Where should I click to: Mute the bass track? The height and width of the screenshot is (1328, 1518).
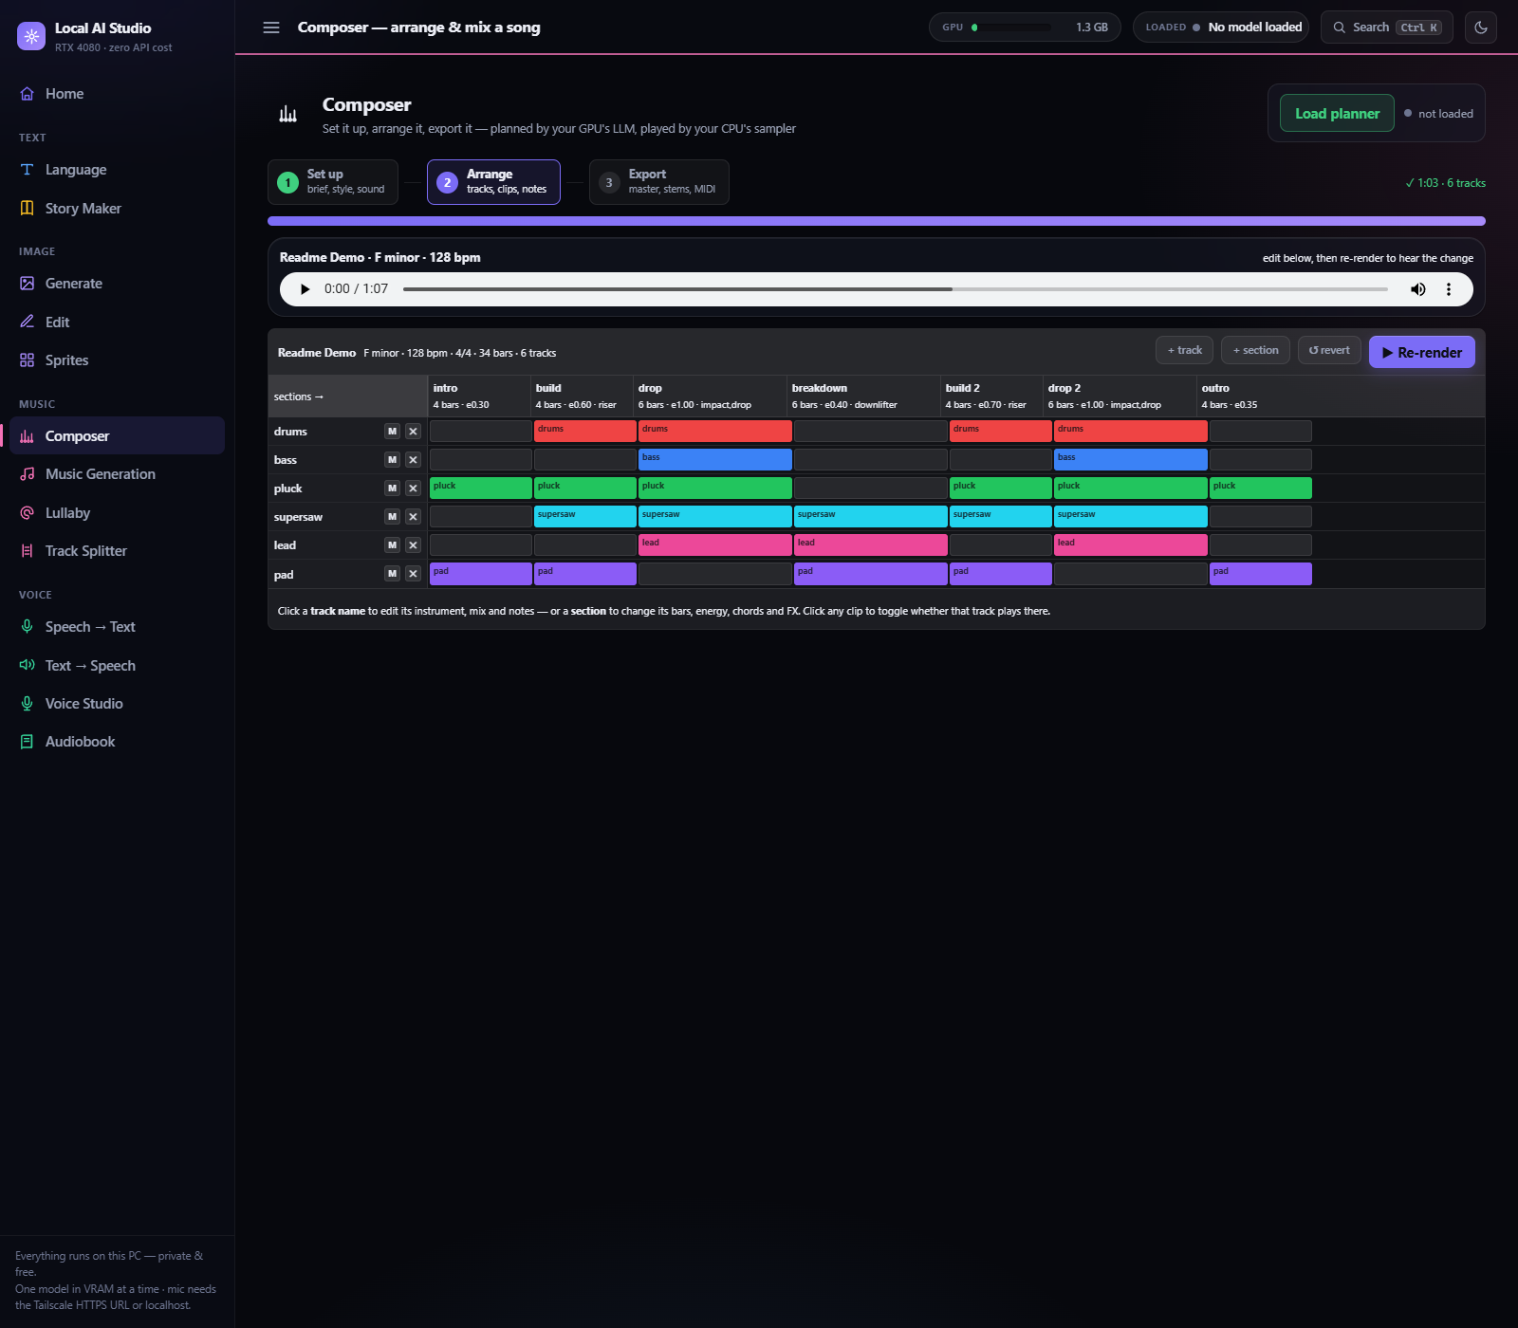coord(392,460)
